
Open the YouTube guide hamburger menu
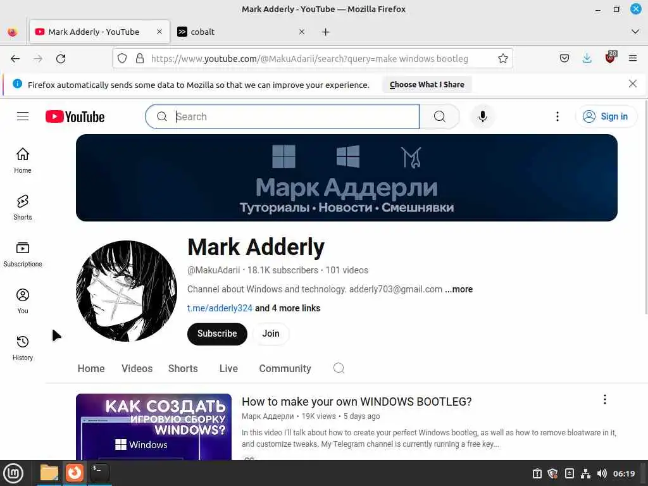pyautogui.click(x=23, y=116)
